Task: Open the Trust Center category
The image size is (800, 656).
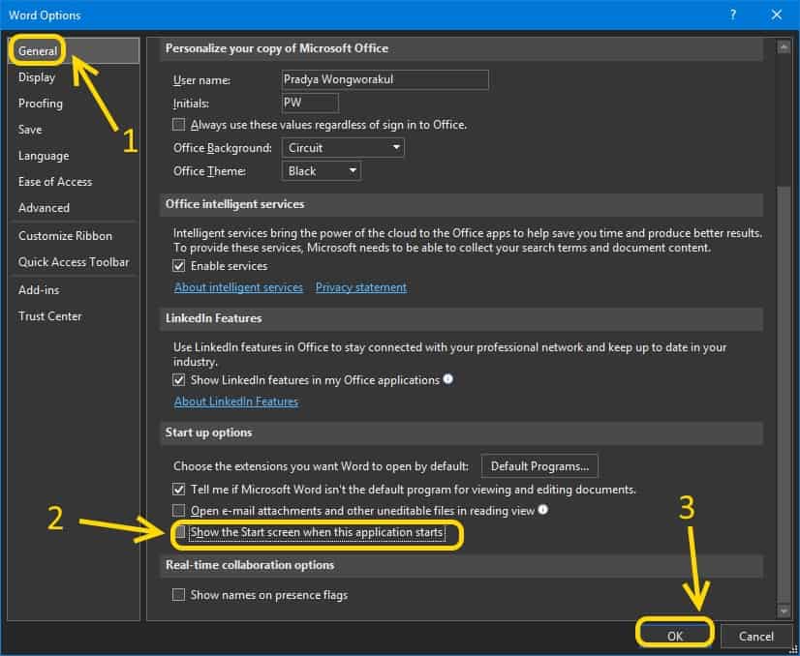Action: pos(49,316)
